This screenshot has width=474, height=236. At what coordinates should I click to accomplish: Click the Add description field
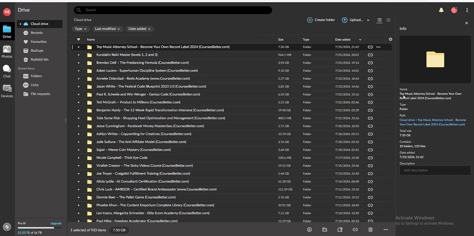coord(435,170)
